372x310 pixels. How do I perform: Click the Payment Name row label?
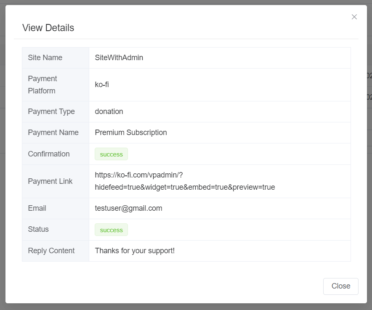pos(53,132)
